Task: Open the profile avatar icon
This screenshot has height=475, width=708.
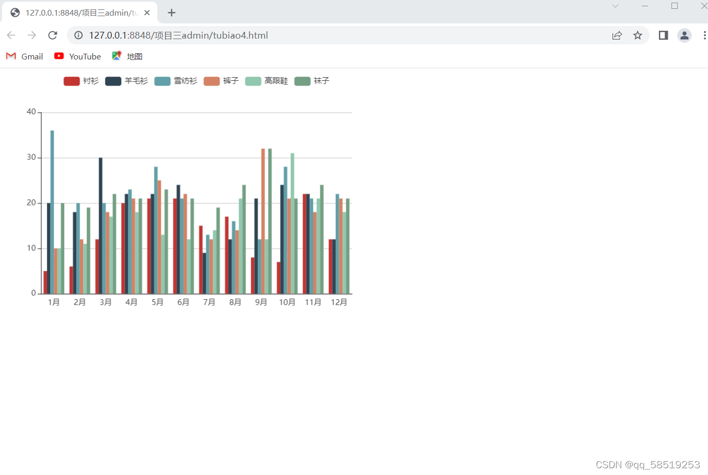Action: [685, 35]
